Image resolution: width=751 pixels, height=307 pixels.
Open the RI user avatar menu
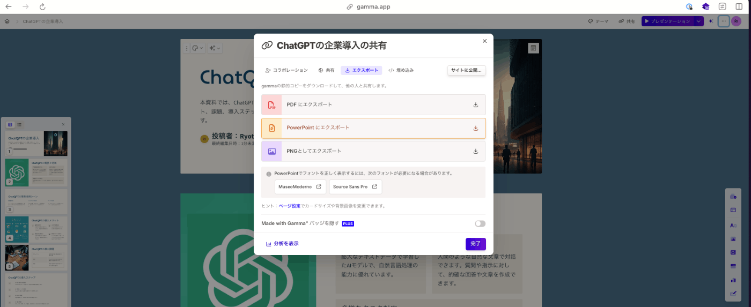click(736, 21)
